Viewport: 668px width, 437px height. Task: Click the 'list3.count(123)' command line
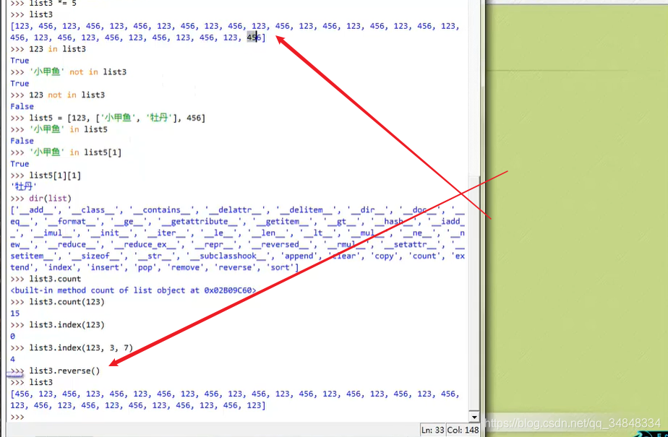[x=58, y=302]
